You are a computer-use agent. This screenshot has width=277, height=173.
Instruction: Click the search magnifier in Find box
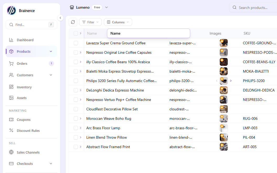pos(11,25)
